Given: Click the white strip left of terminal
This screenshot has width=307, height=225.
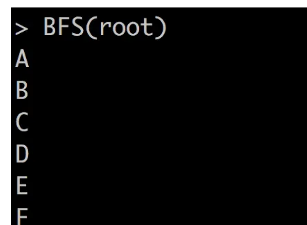Looking at the screenshot, I should [5, 117].
